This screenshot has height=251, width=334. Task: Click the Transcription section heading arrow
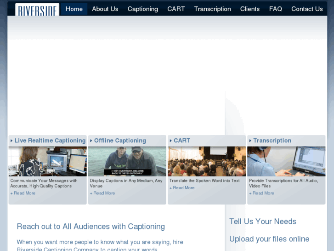(x=250, y=141)
